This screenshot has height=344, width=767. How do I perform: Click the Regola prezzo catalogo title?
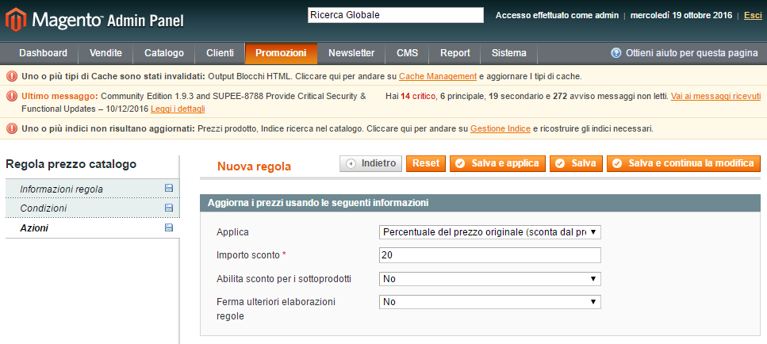click(71, 165)
